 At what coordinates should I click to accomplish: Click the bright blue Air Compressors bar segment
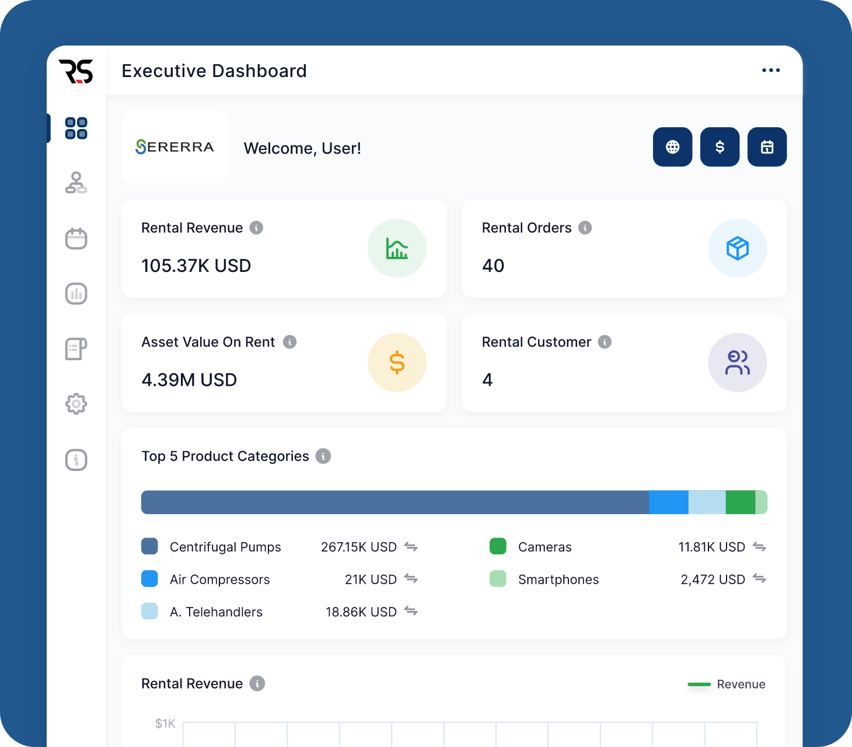pyautogui.click(x=669, y=502)
